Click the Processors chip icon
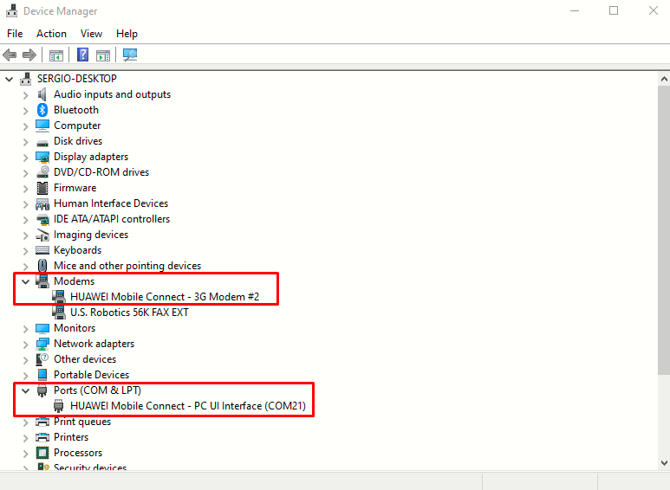 click(x=42, y=453)
